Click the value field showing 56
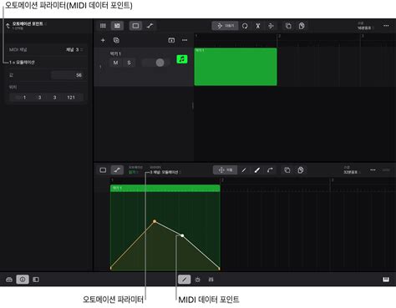The image size is (396, 308). [x=67, y=75]
